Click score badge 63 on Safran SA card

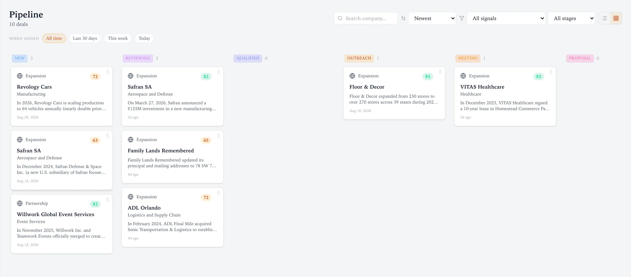(x=95, y=140)
